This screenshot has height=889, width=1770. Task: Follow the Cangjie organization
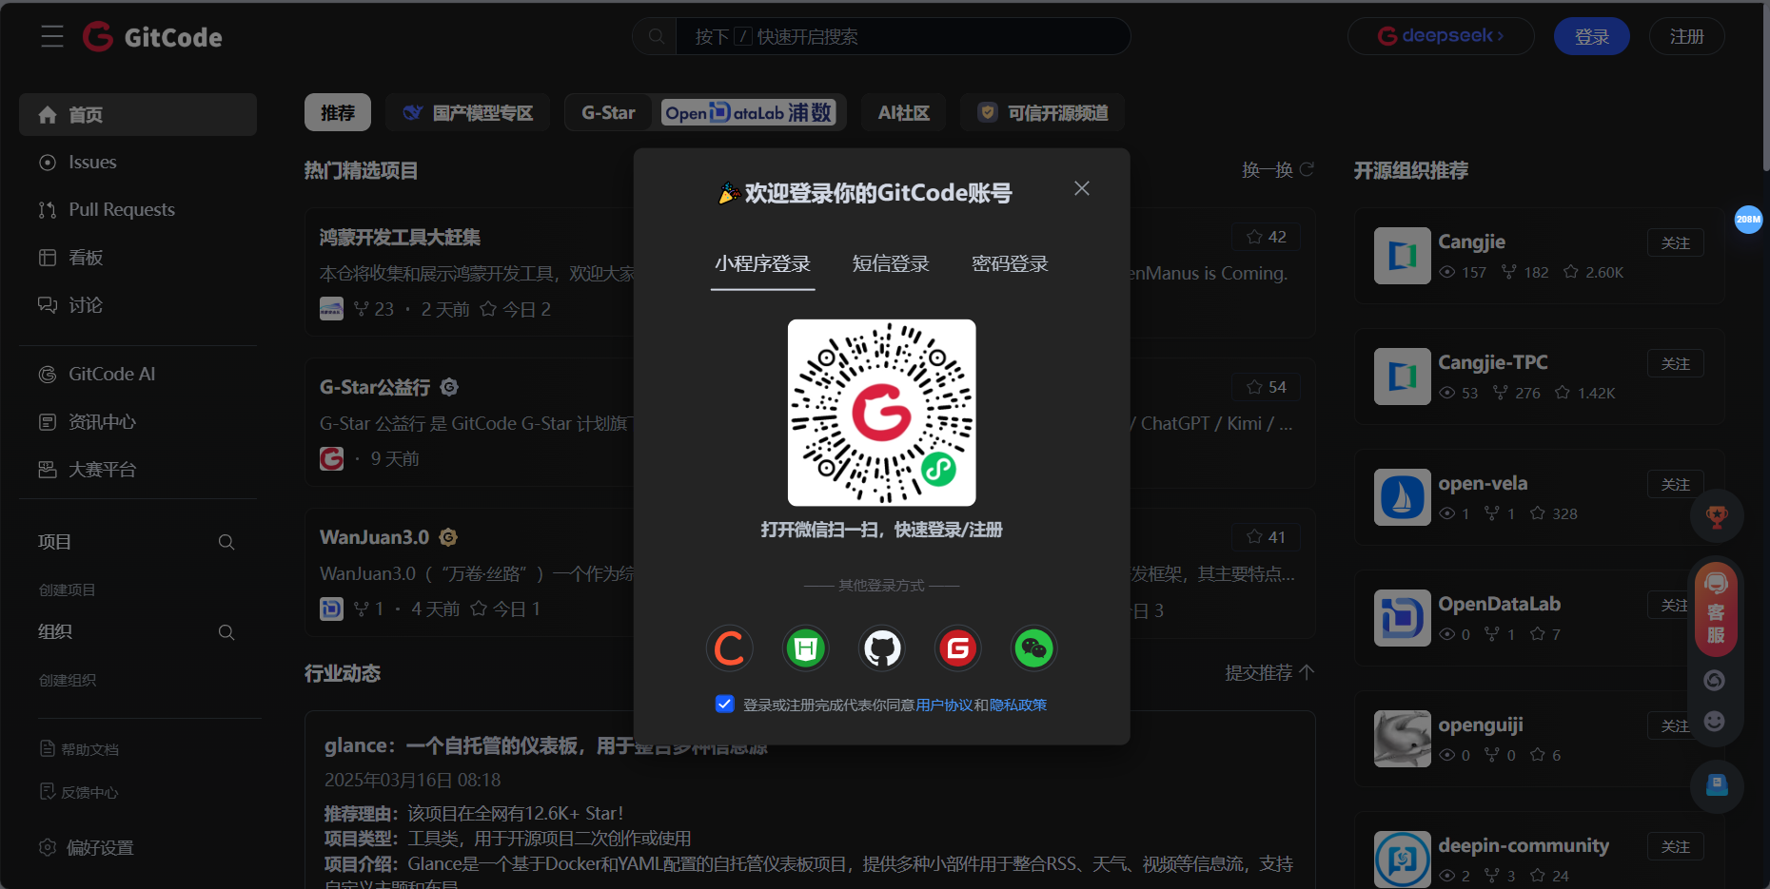pyautogui.click(x=1676, y=243)
